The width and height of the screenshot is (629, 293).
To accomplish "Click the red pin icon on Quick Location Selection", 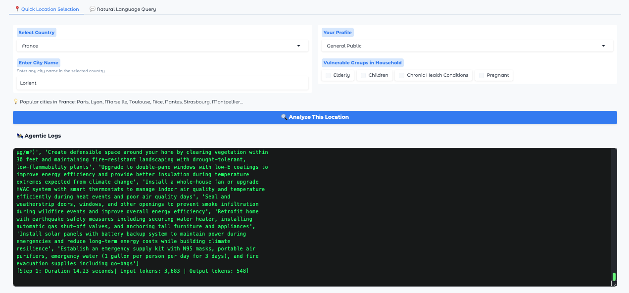I will 16,9.
